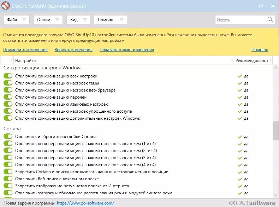Click the sort arrows right of Рекомендовано header
This screenshot has width=279, height=207.
pos(271,60)
